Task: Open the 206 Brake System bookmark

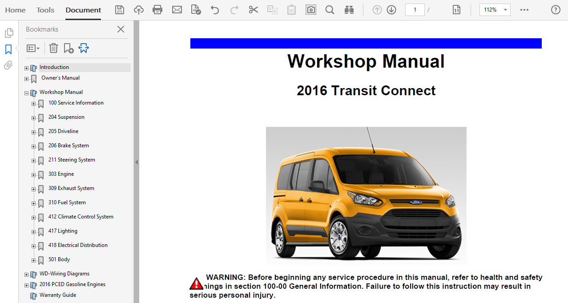Action: 68,145
